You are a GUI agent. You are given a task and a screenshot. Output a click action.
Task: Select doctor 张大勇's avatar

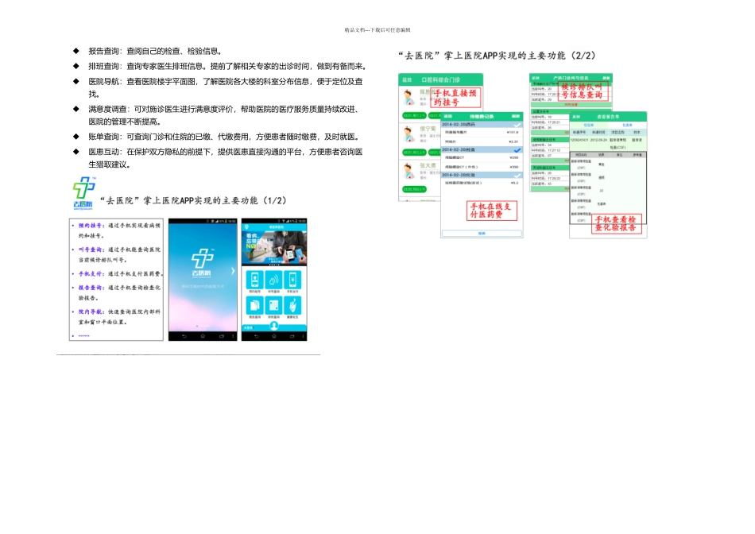[x=408, y=171]
